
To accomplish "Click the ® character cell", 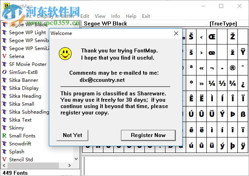I will pyautogui.click(x=232, y=68).
